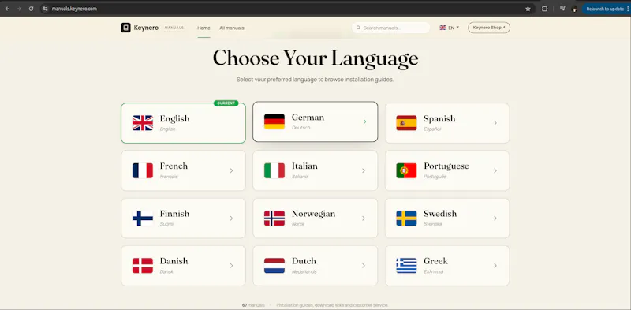Viewport: 631px width, 310px height.
Task: Select the English language name
Action: pos(174,119)
